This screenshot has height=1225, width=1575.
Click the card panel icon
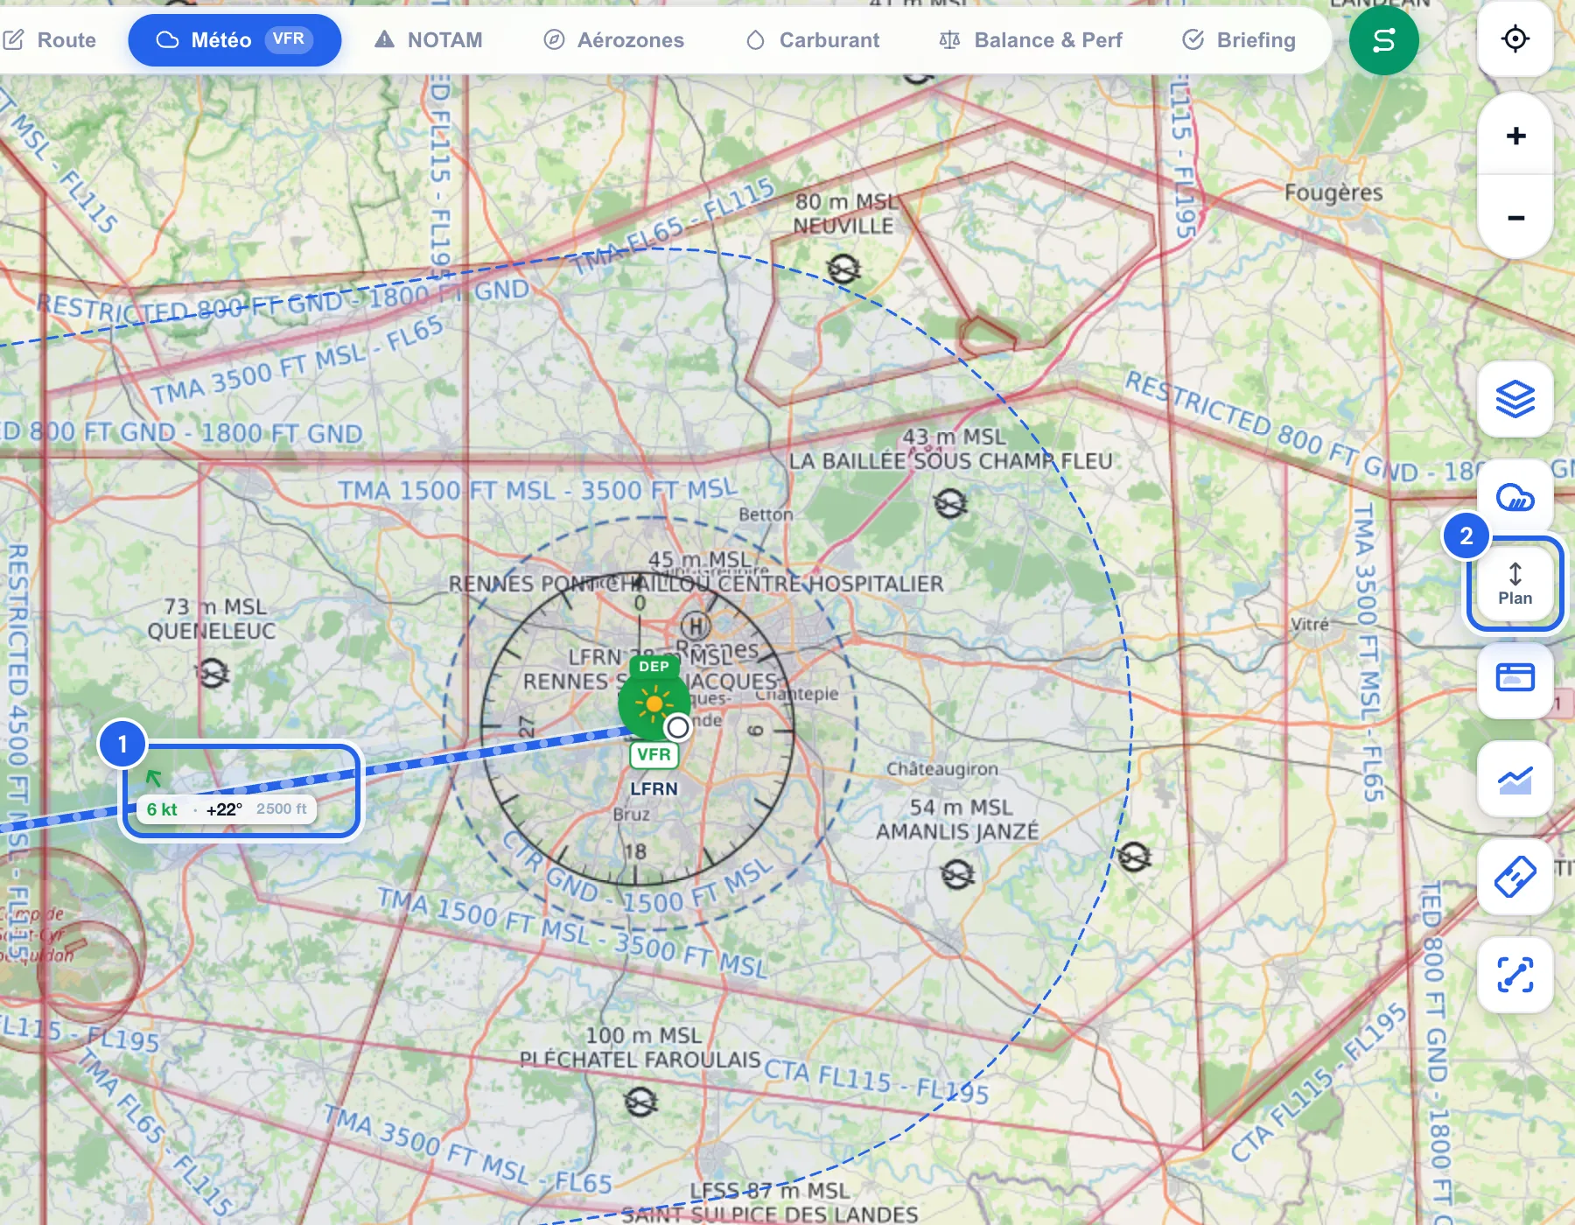tap(1515, 678)
